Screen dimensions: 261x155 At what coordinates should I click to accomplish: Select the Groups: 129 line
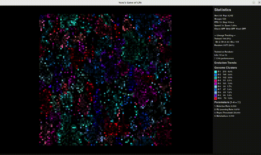[220, 19]
